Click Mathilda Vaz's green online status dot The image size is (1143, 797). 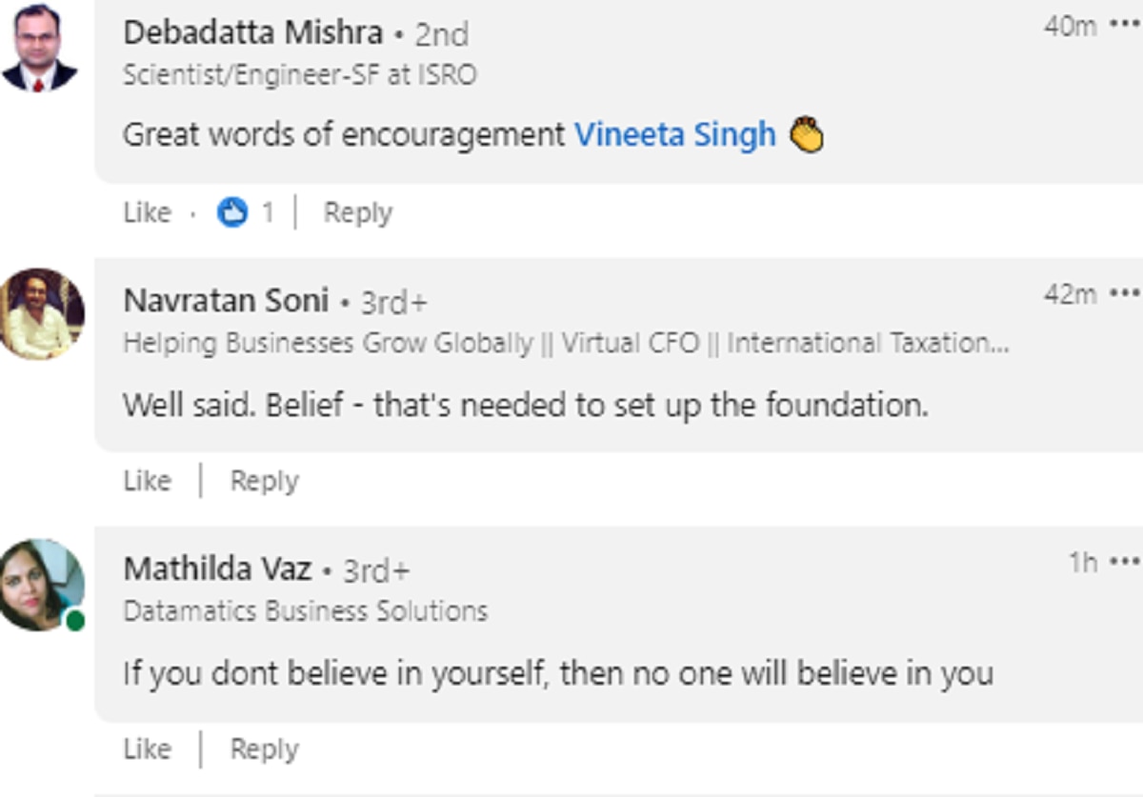(x=75, y=622)
